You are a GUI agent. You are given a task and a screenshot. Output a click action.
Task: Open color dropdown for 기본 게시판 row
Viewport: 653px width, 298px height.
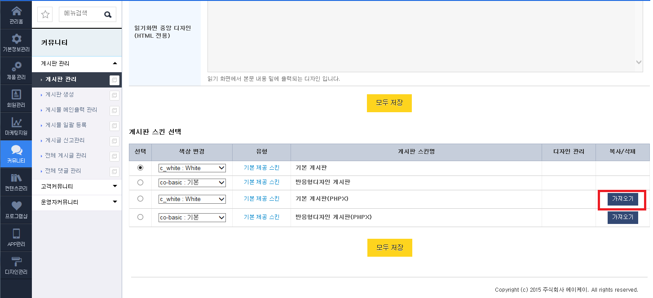coord(192,168)
